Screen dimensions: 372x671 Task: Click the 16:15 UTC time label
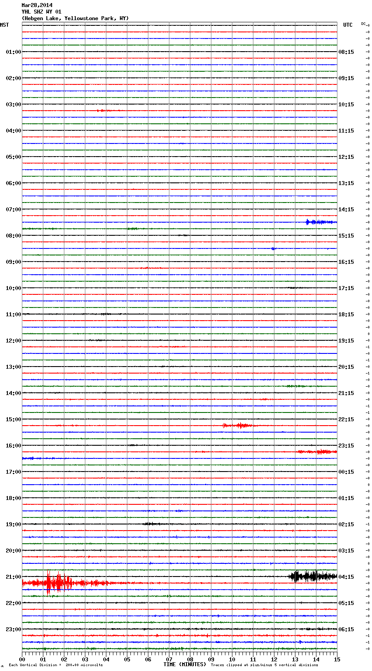click(346, 262)
